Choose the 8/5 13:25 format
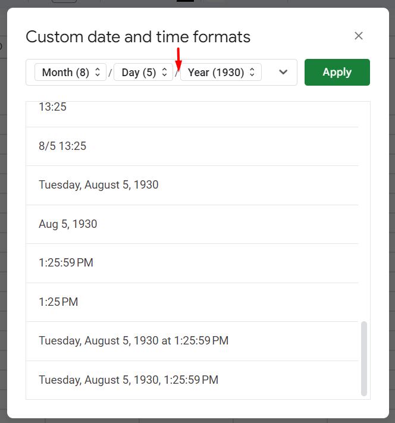The height and width of the screenshot is (423, 395). click(192, 146)
